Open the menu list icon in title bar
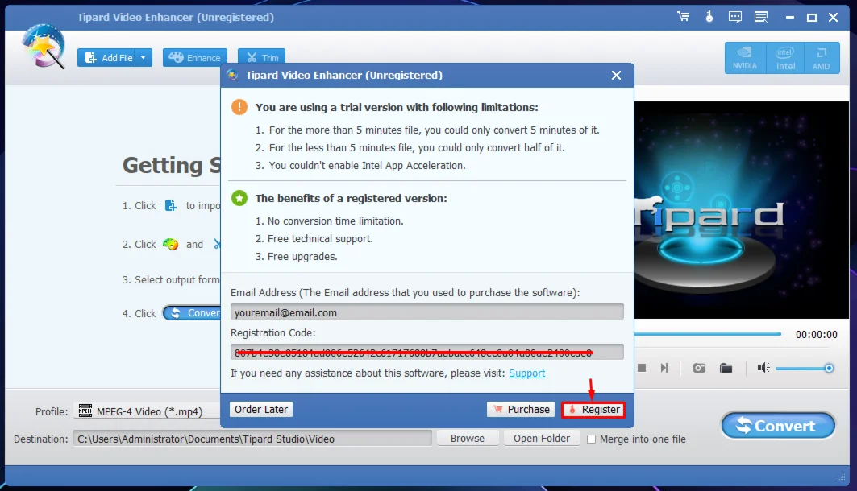 tap(761, 17)
